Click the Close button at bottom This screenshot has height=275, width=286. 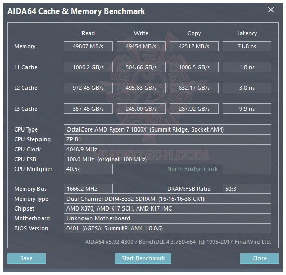click(x=260, y=258)
